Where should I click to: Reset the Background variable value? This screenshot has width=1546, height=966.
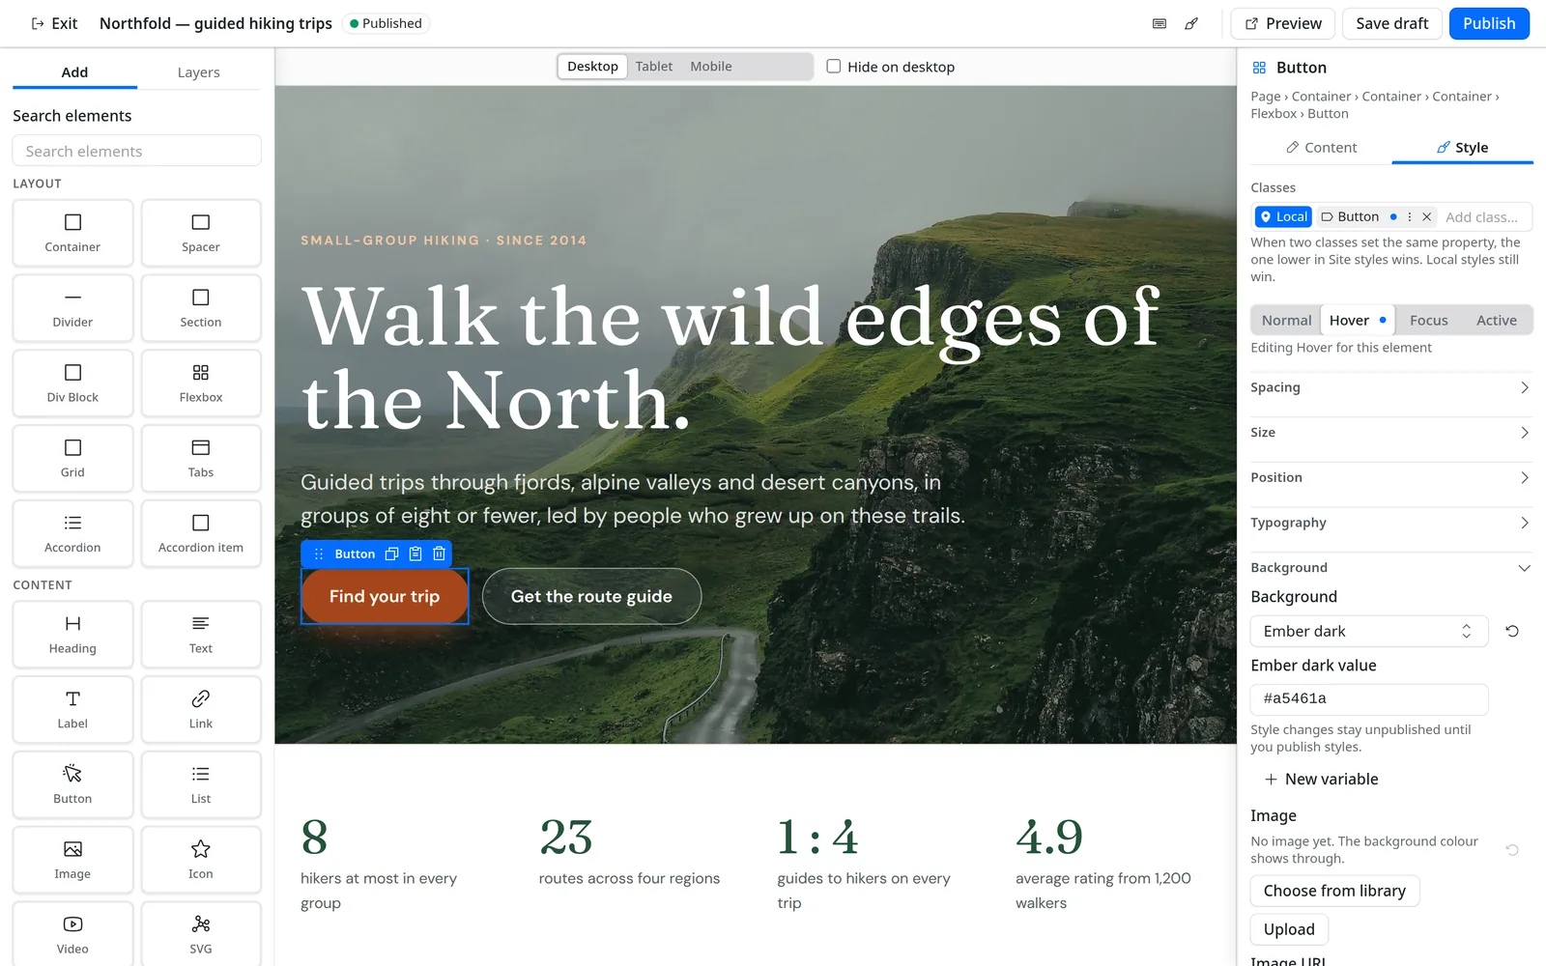[1512, 631]
